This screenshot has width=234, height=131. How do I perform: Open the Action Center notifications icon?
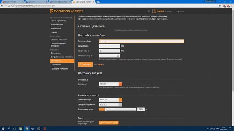(230, 128)
